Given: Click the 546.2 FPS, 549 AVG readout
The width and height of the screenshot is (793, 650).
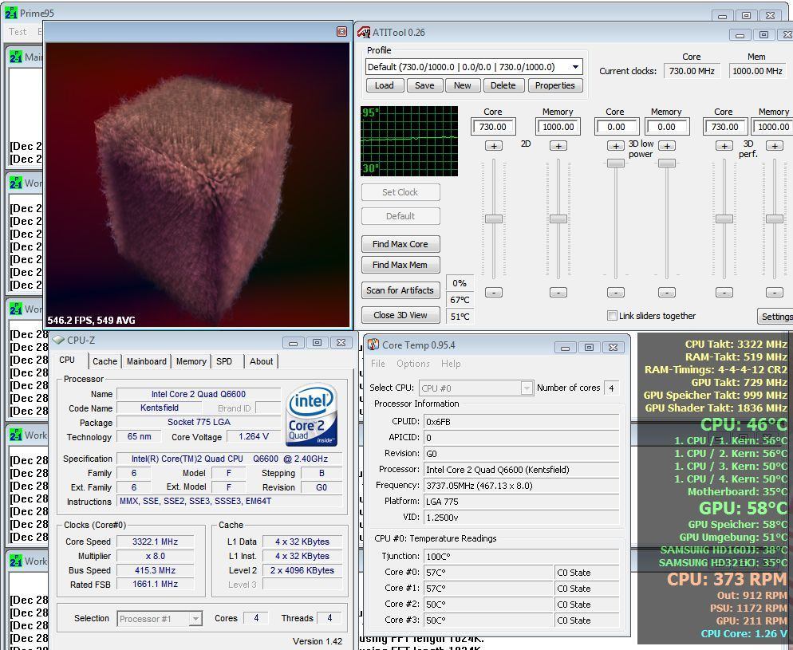Looking at the screenshot, I should pyautogui.click(x=91, y=320).
